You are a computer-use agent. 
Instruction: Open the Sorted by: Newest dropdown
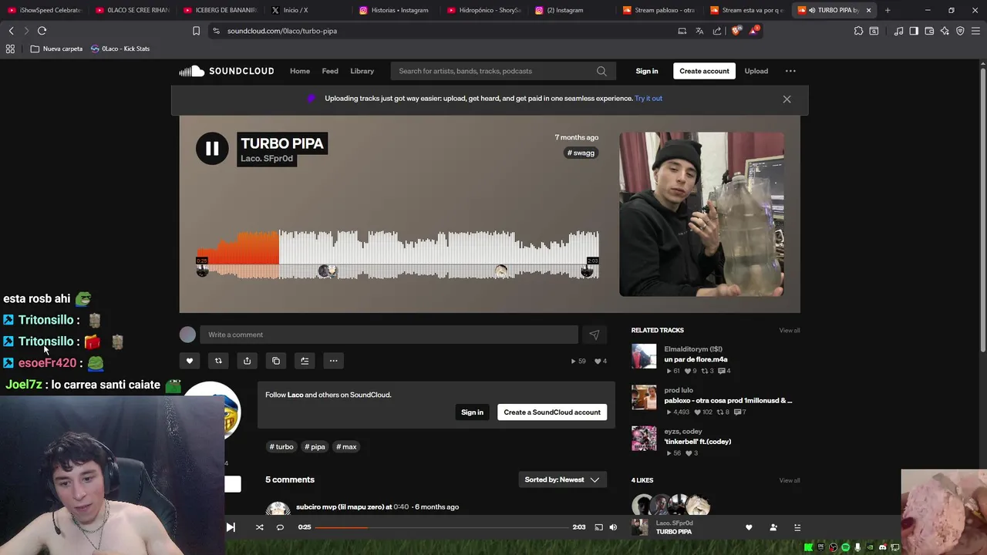pyautogui.click(x=562, y=479)
